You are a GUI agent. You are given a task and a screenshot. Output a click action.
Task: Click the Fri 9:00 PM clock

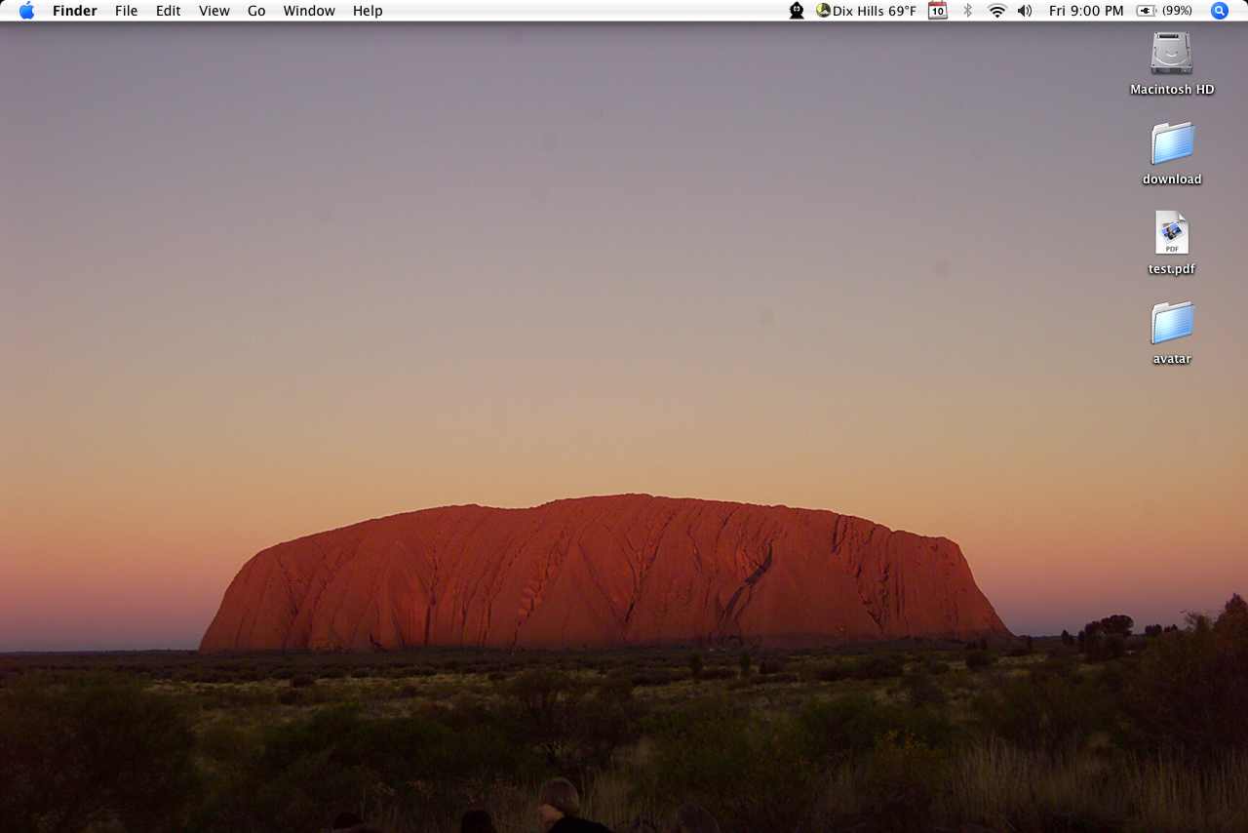coord(1086,11)
